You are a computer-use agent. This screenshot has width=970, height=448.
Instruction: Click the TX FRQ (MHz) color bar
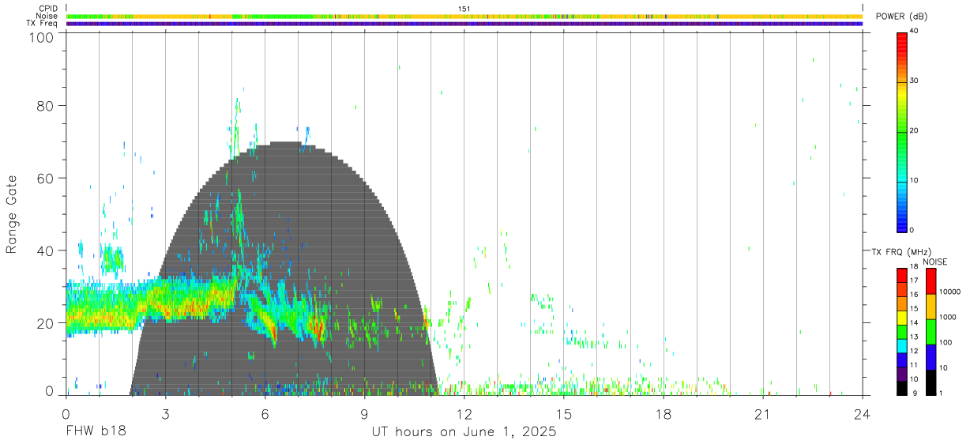[902, 332]
